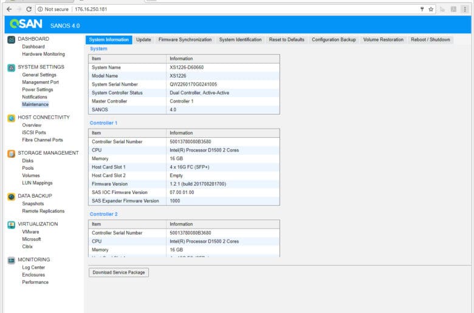The image size is (474, 313).
Task: Click Controller 1 serial 50013780080B3580
Action: [190, 141]
